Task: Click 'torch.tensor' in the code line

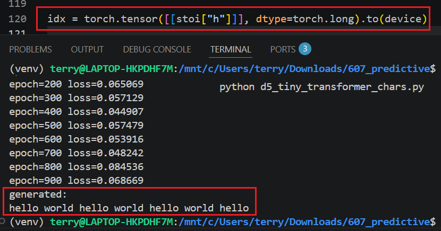Action: coord(121,19)
